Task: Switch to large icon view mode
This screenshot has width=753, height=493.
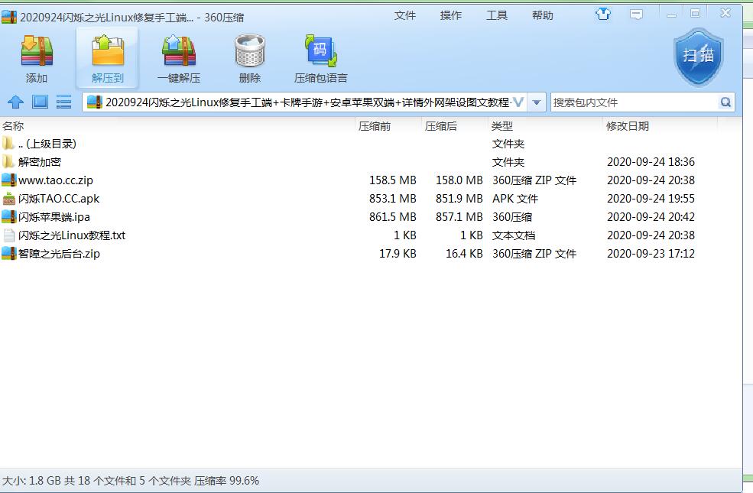Action: coord(40,102)
